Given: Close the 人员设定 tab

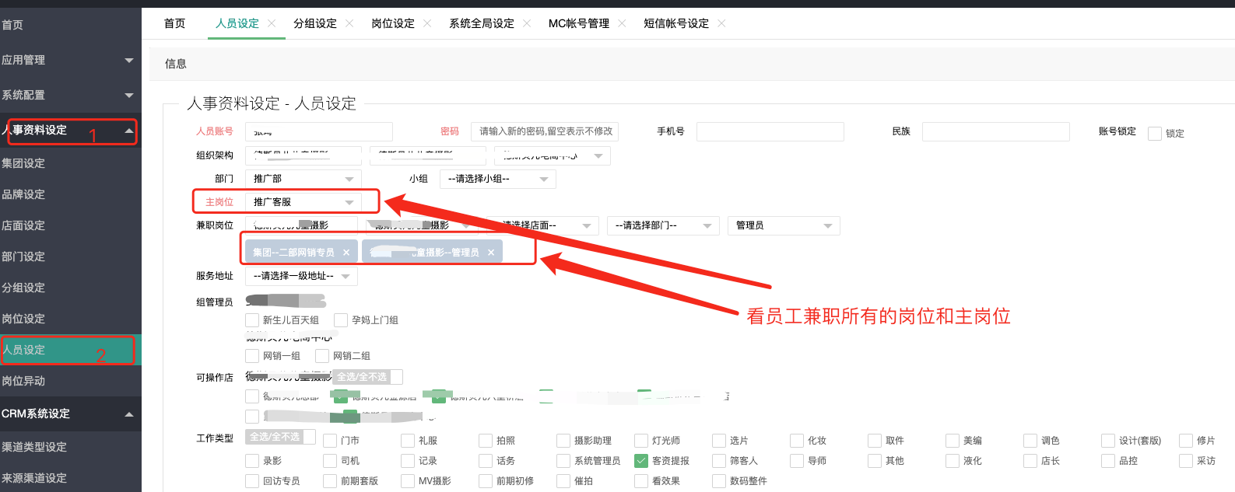Looking at the screenshot, I should pos(272,23).
